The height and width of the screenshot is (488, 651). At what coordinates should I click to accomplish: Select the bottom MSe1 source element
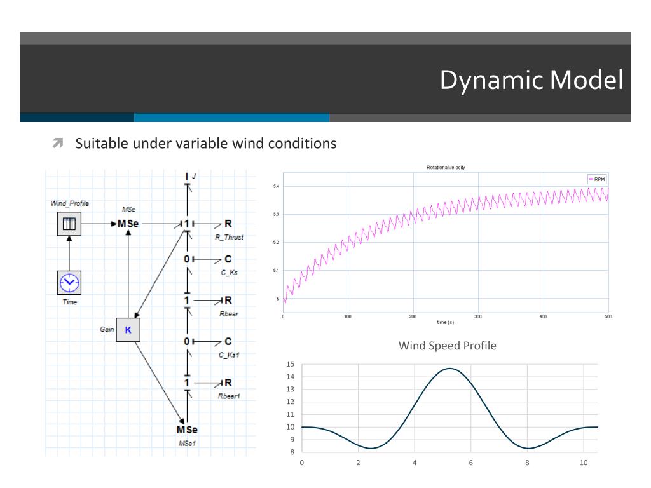coord(187,430)
